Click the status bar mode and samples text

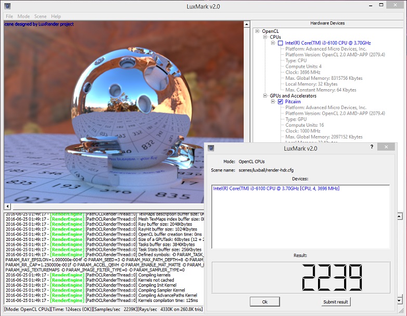coord(103,309)
